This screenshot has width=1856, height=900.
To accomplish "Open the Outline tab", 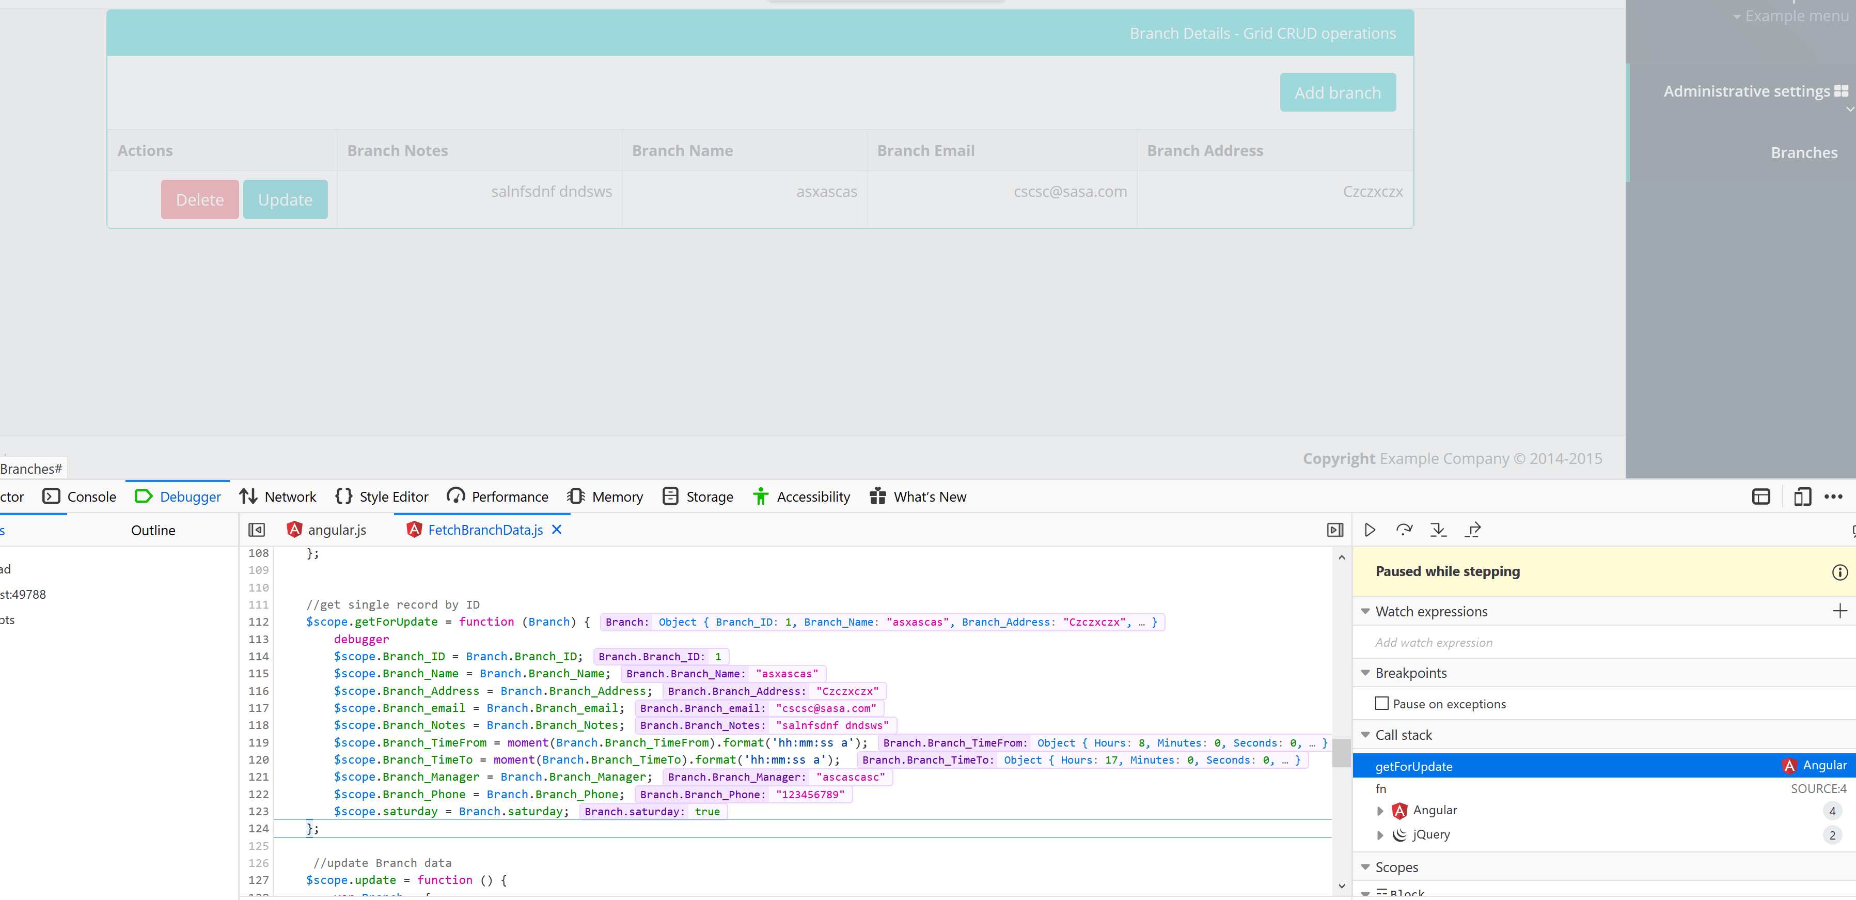I will [x=153, y=531].
